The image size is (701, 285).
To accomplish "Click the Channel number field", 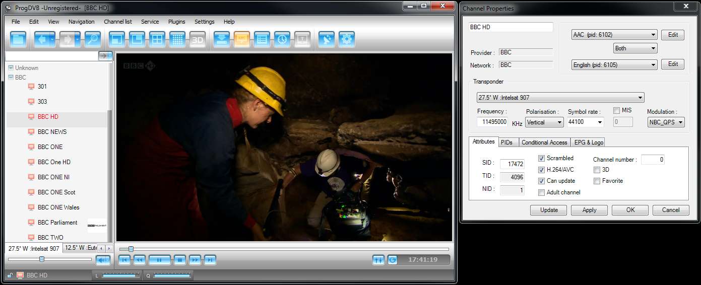I will (653, 160).
